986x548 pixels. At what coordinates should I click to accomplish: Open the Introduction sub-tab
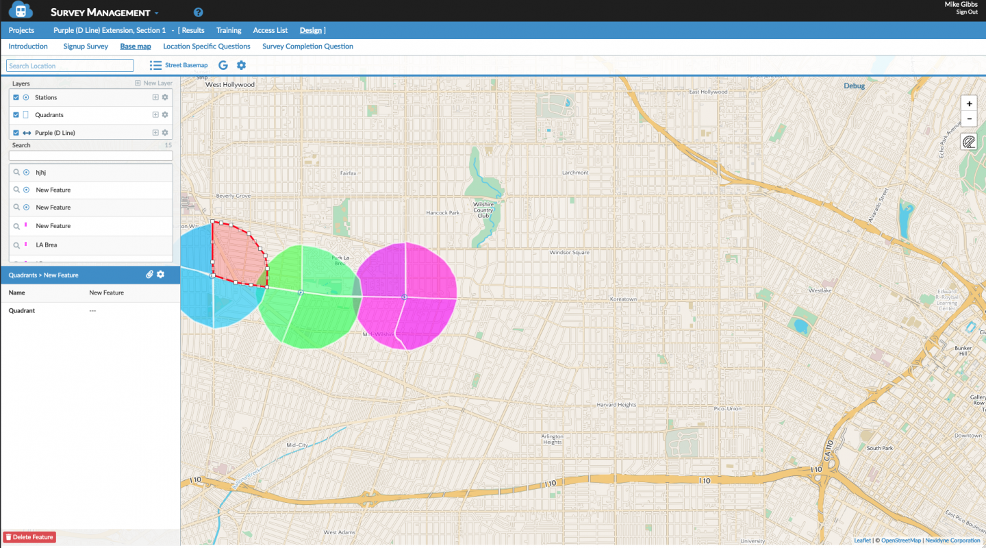[28, 47]
